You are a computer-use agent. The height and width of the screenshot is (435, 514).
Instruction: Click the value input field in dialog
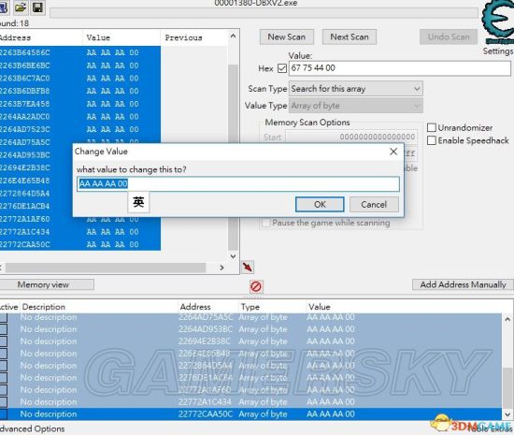click(x=238, y=183)
